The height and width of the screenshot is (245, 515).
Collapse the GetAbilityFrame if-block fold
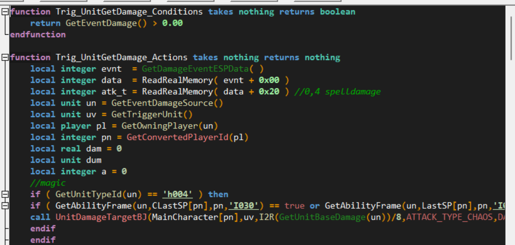click(x=5, y=206)
